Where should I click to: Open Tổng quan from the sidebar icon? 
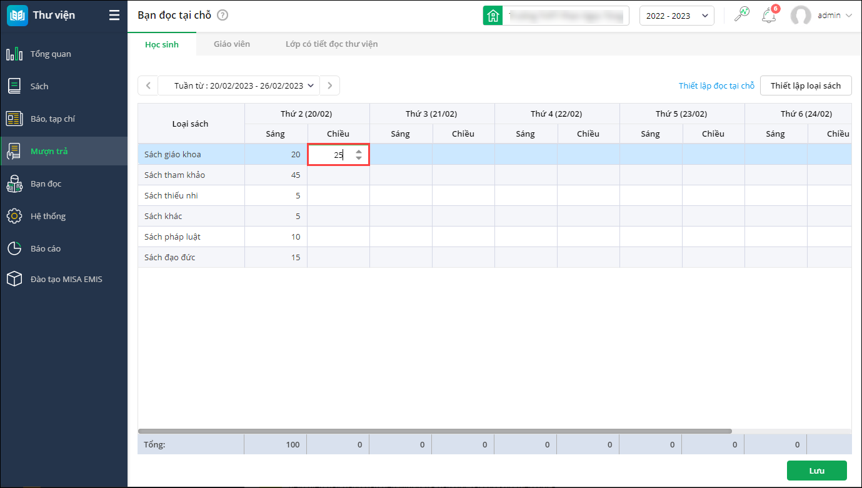[x=14, y=54]
